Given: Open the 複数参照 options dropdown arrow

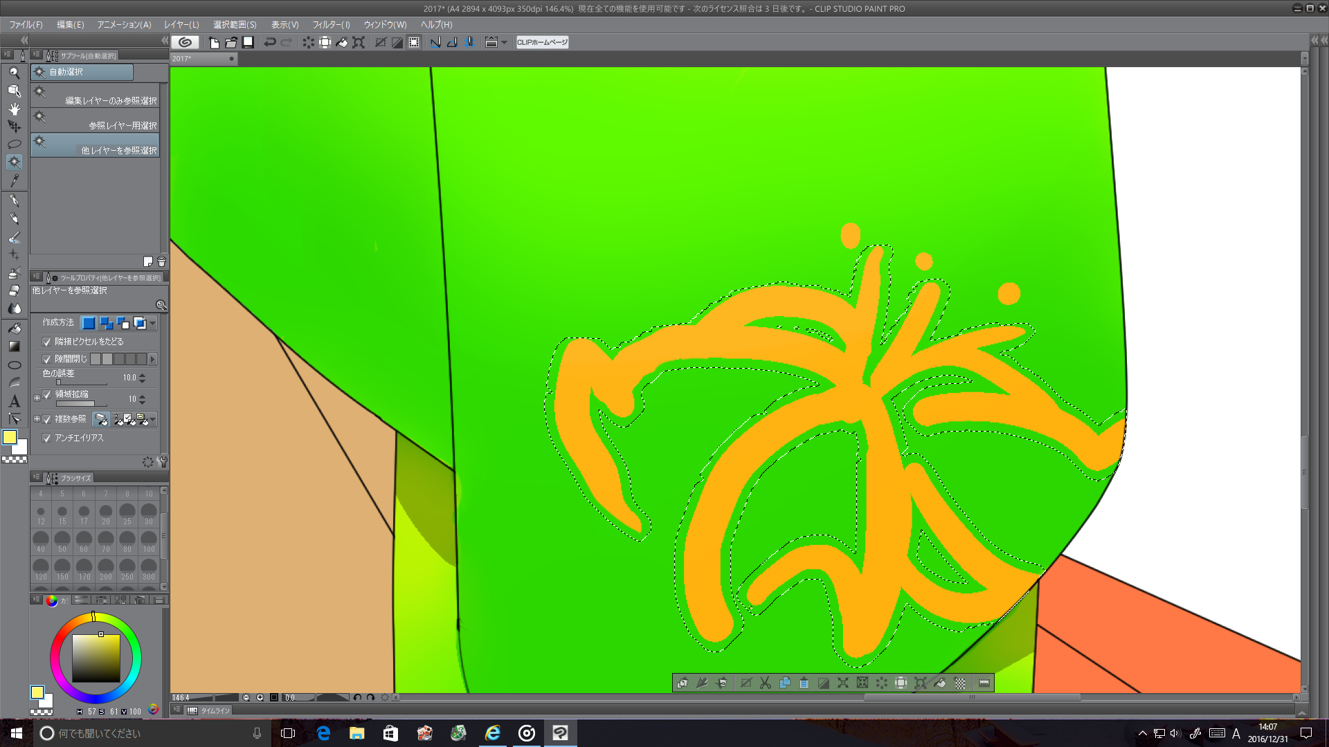Looking at the screenshot, I should coord(153,419).
